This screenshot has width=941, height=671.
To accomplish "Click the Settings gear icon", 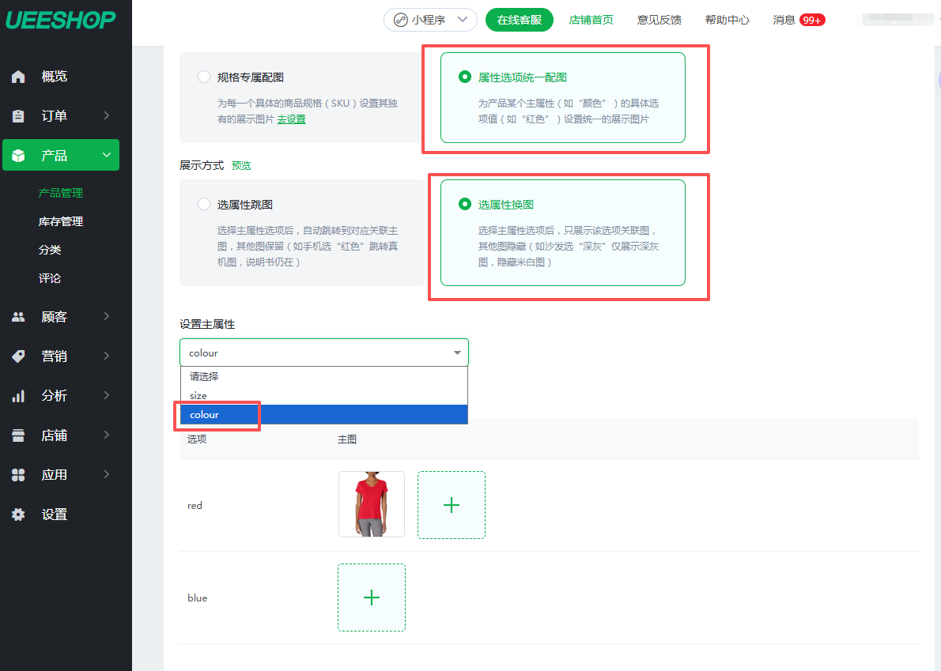I will pyautogui.click(x=18, y=515).
